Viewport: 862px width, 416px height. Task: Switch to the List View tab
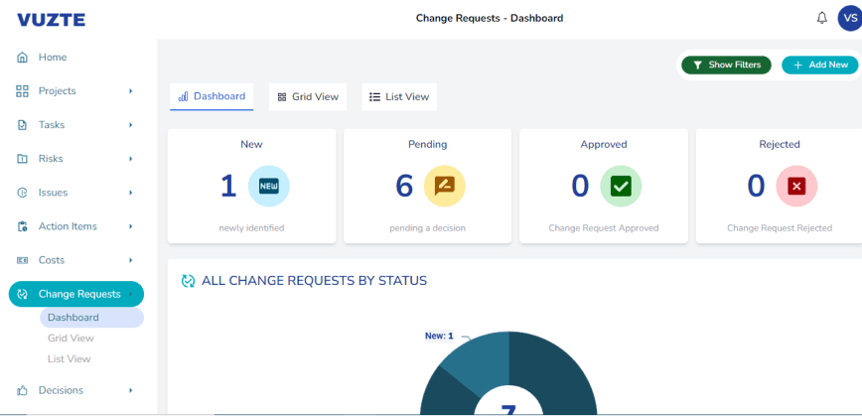coord(399,97)
